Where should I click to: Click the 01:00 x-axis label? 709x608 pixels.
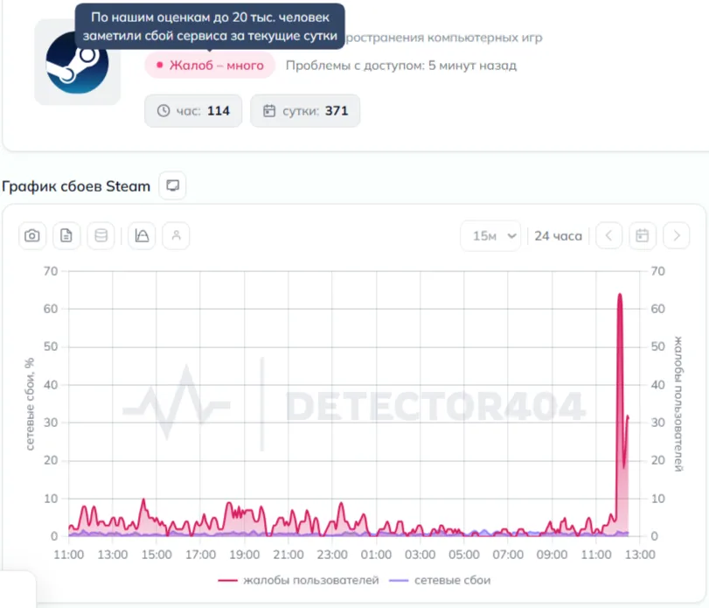click(x=376, y=555)
